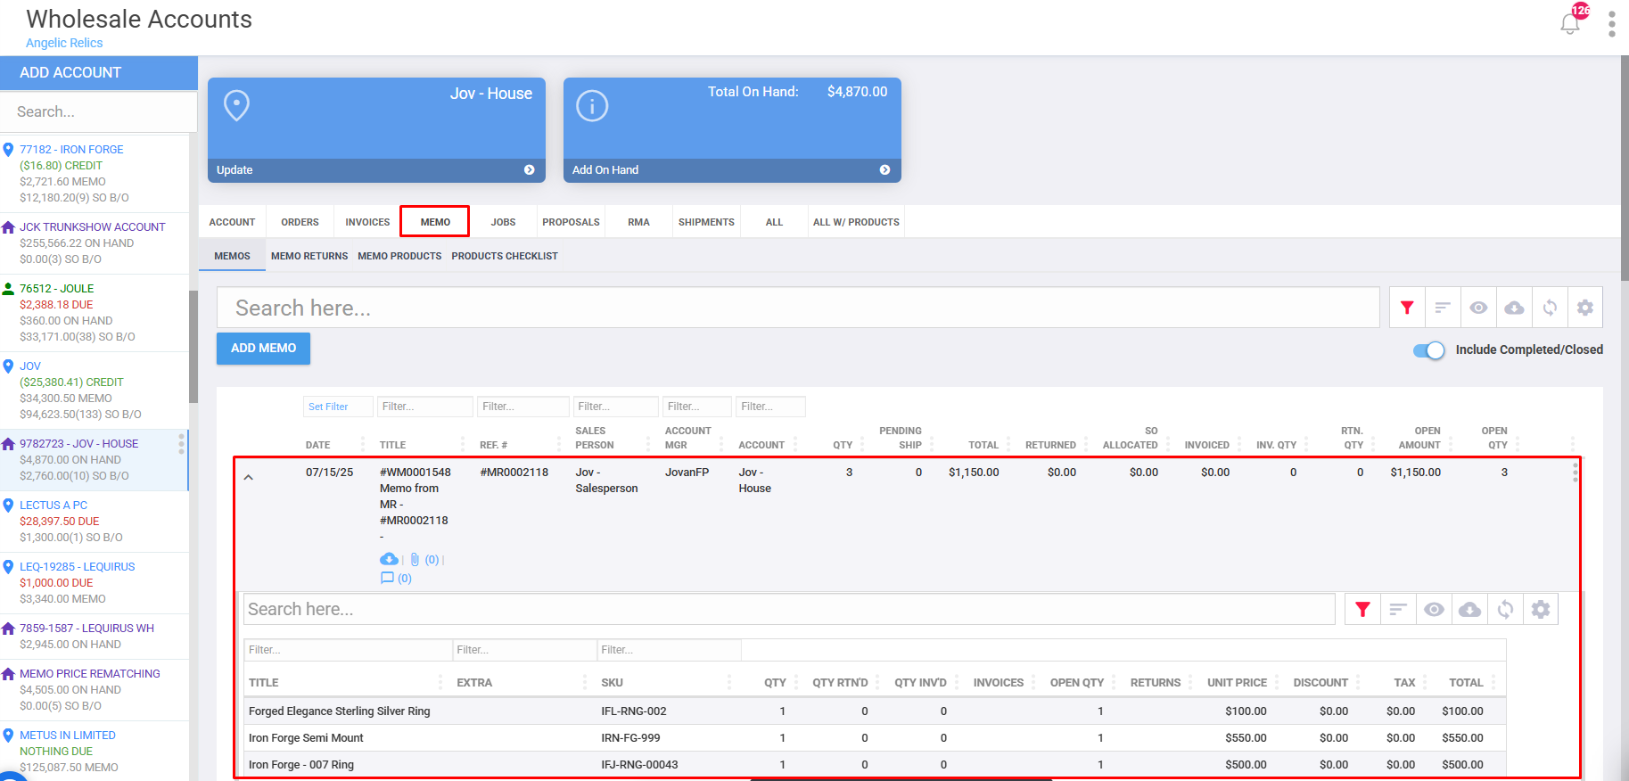Open SKU column menu in line items

click(x=728, y=682)
